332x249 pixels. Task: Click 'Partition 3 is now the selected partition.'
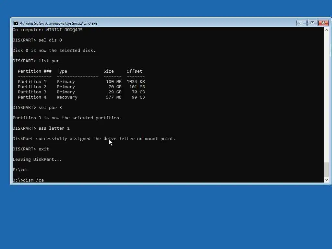(67, 118)
